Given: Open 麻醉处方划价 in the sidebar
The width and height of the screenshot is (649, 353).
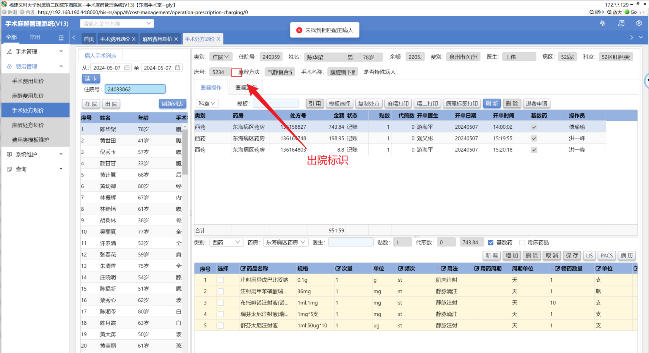Looking at the screenshot, I should tap(28, 125).
